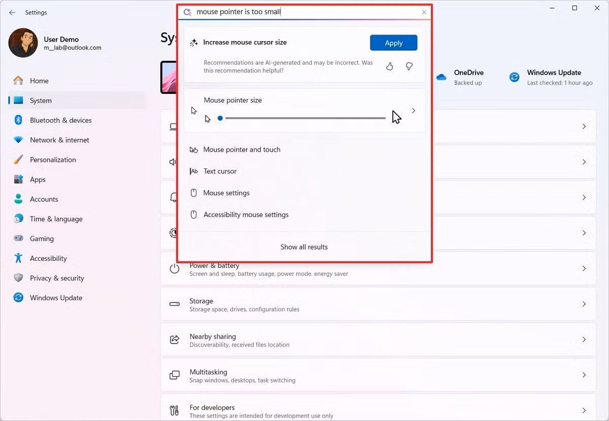
Task: Expand the Mouse pointer size row chevron
Action: click(x=413, y=110)
